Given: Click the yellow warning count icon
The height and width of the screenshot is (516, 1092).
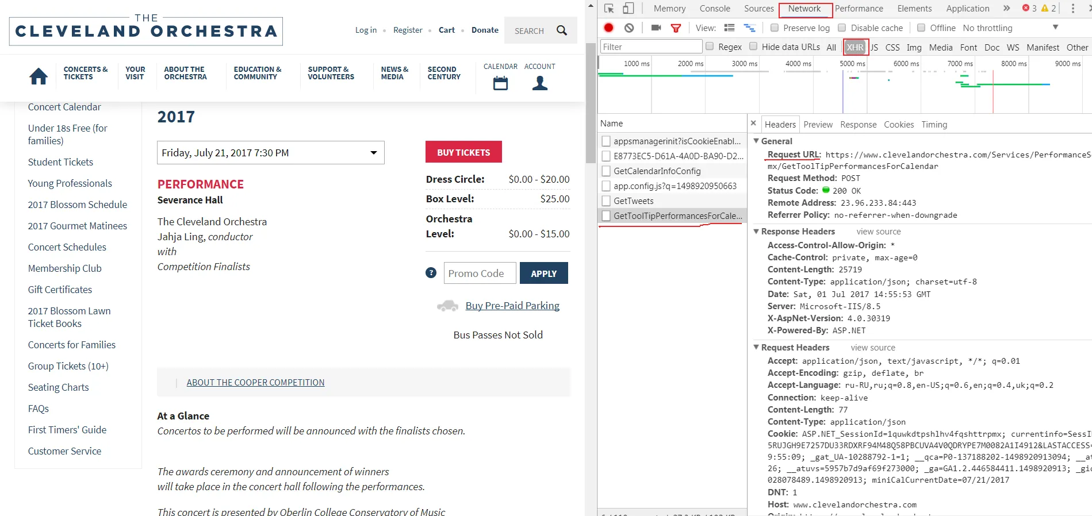Looking at the screenshot, I should point(1045,8).
